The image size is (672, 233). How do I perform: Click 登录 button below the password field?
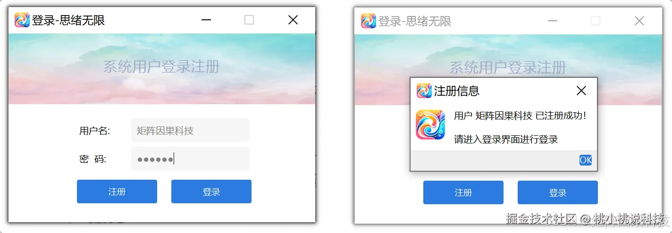coord(211,191)
